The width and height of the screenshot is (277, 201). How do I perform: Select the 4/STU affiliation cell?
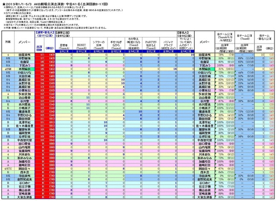(8, 169)
